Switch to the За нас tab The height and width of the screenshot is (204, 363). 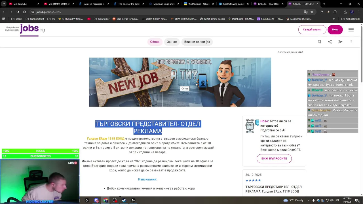pos(172,42)
